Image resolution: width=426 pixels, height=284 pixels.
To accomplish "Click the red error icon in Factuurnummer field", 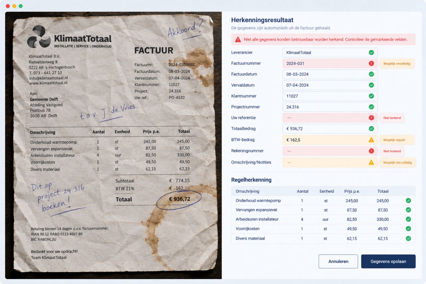I will (371, 64).
